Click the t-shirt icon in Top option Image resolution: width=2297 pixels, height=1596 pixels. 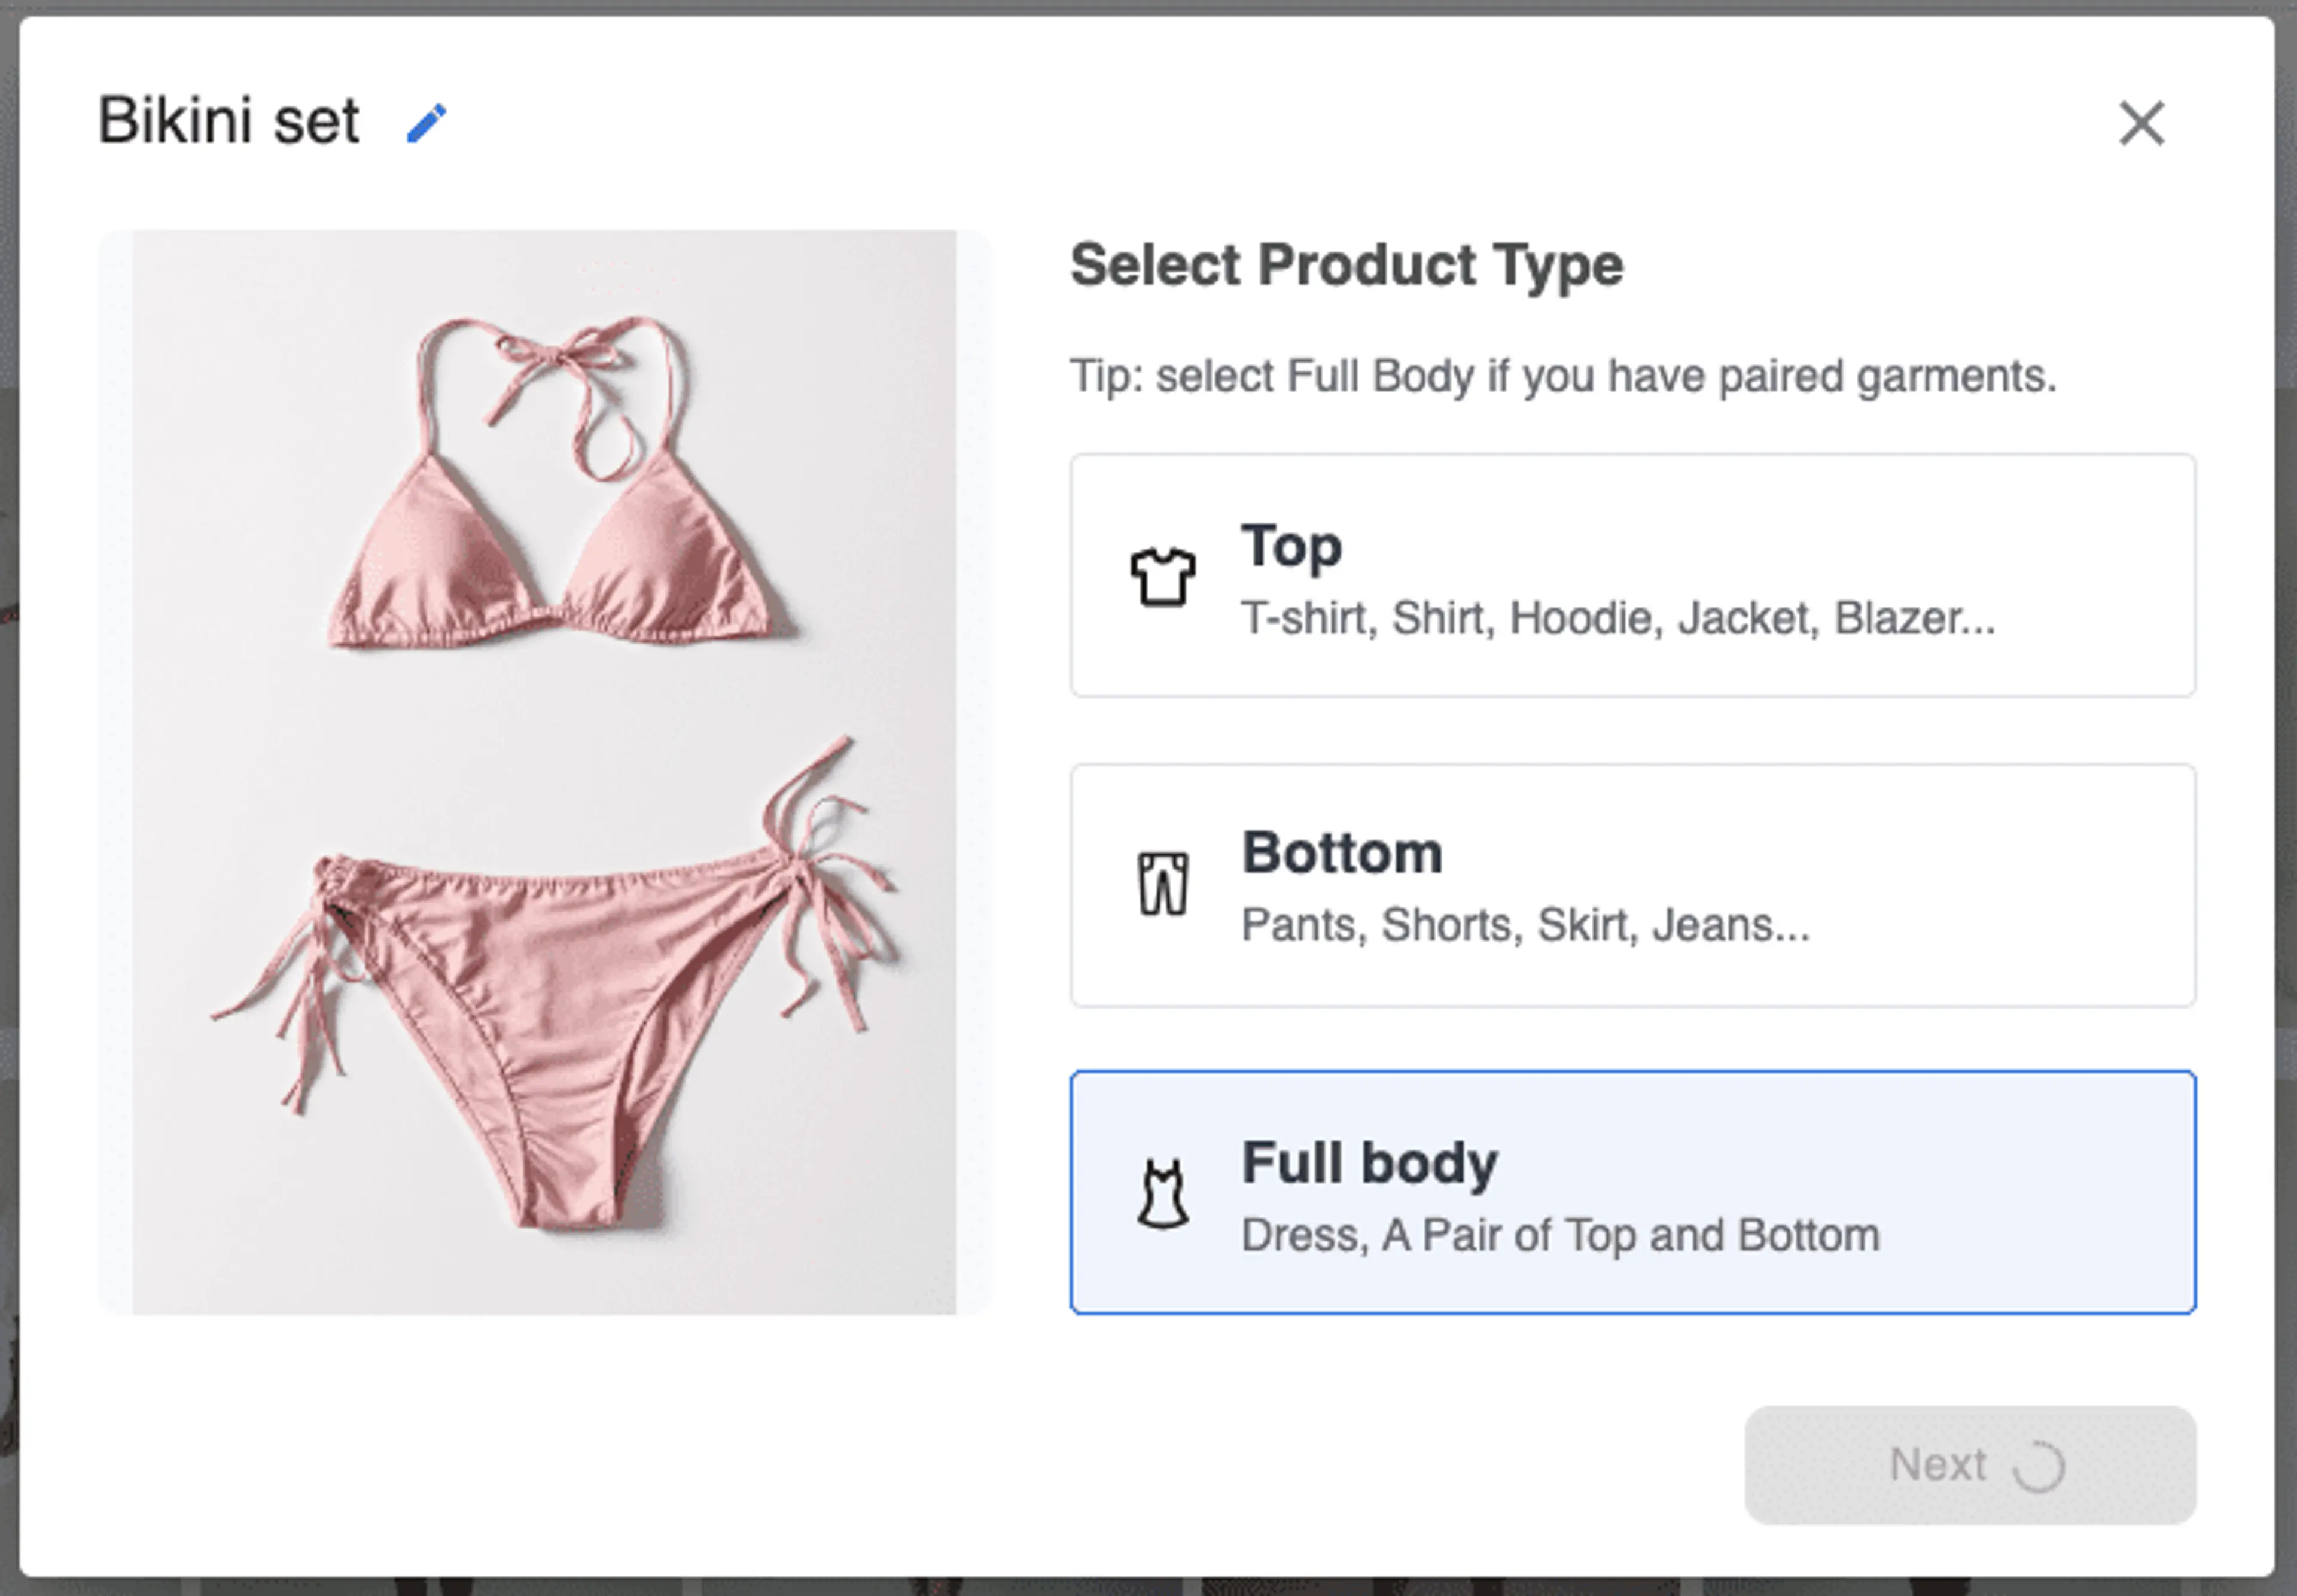[x=1162, y=577]
